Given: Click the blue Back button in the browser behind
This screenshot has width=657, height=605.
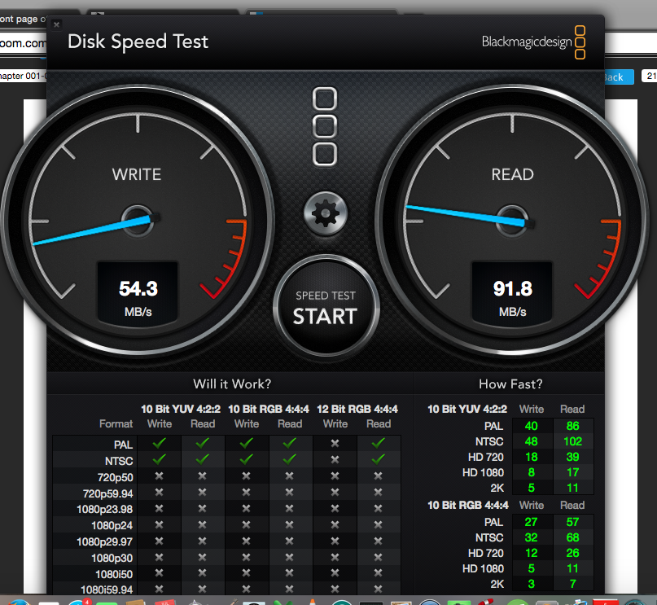Looking at the screenshot, I should (x=619, y=77).
